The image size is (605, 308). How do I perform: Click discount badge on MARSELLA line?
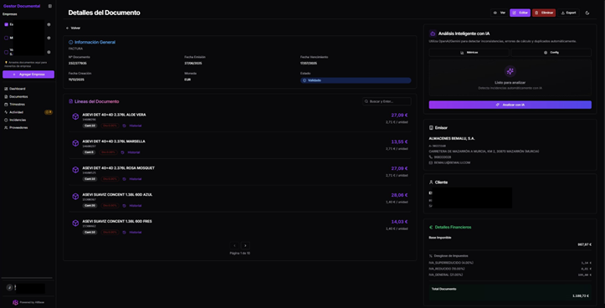108,152
